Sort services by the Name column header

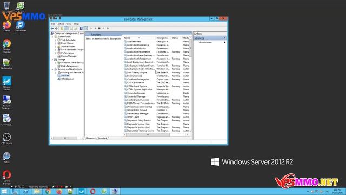point(139,38)
